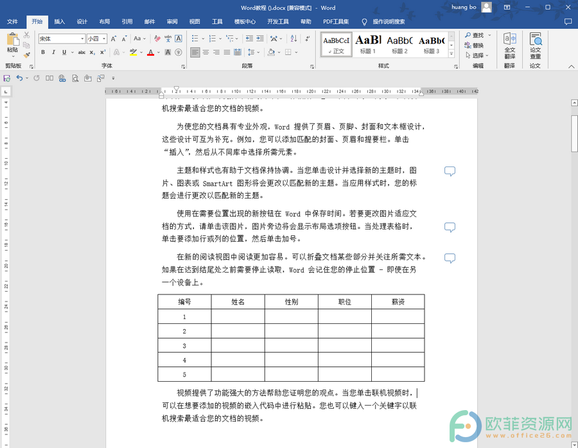This screenshot has height=448, width=578.
Task: Open the comment beside the 主题和样式 paragraph
Action: 450,171
